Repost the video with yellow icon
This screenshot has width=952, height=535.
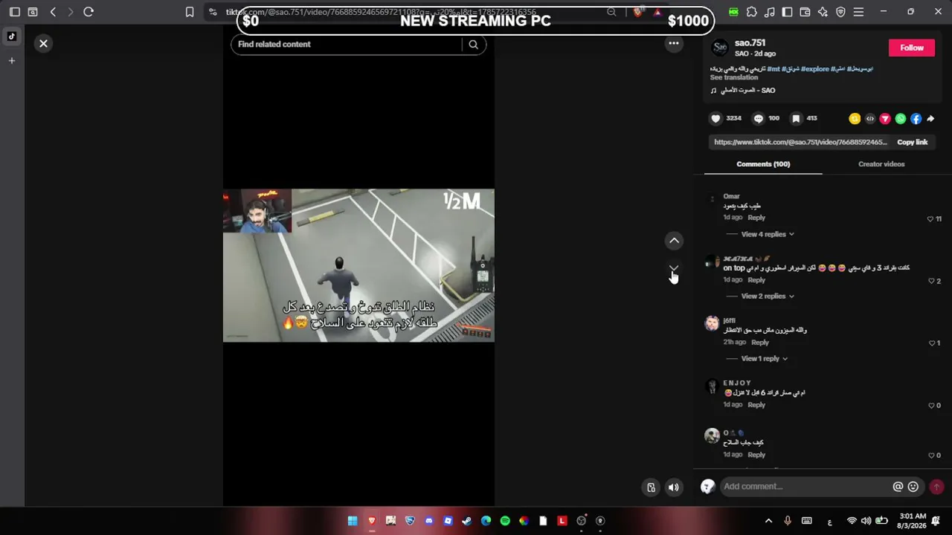855,119
